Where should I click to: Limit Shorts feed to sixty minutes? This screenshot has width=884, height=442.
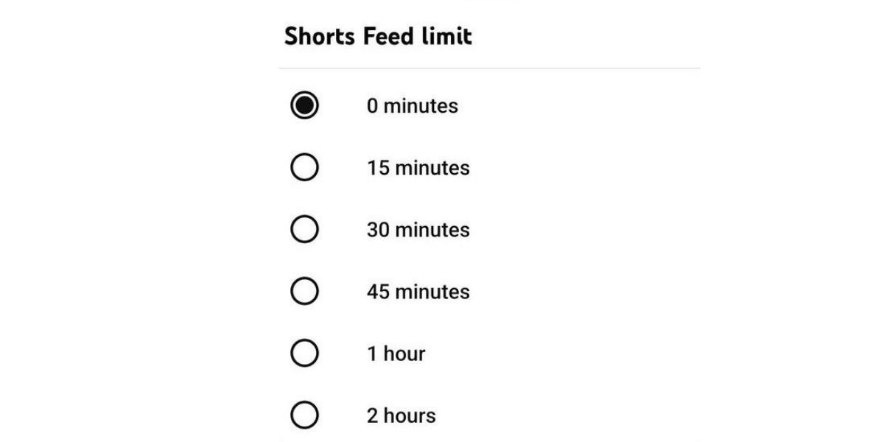pos(304,354)
